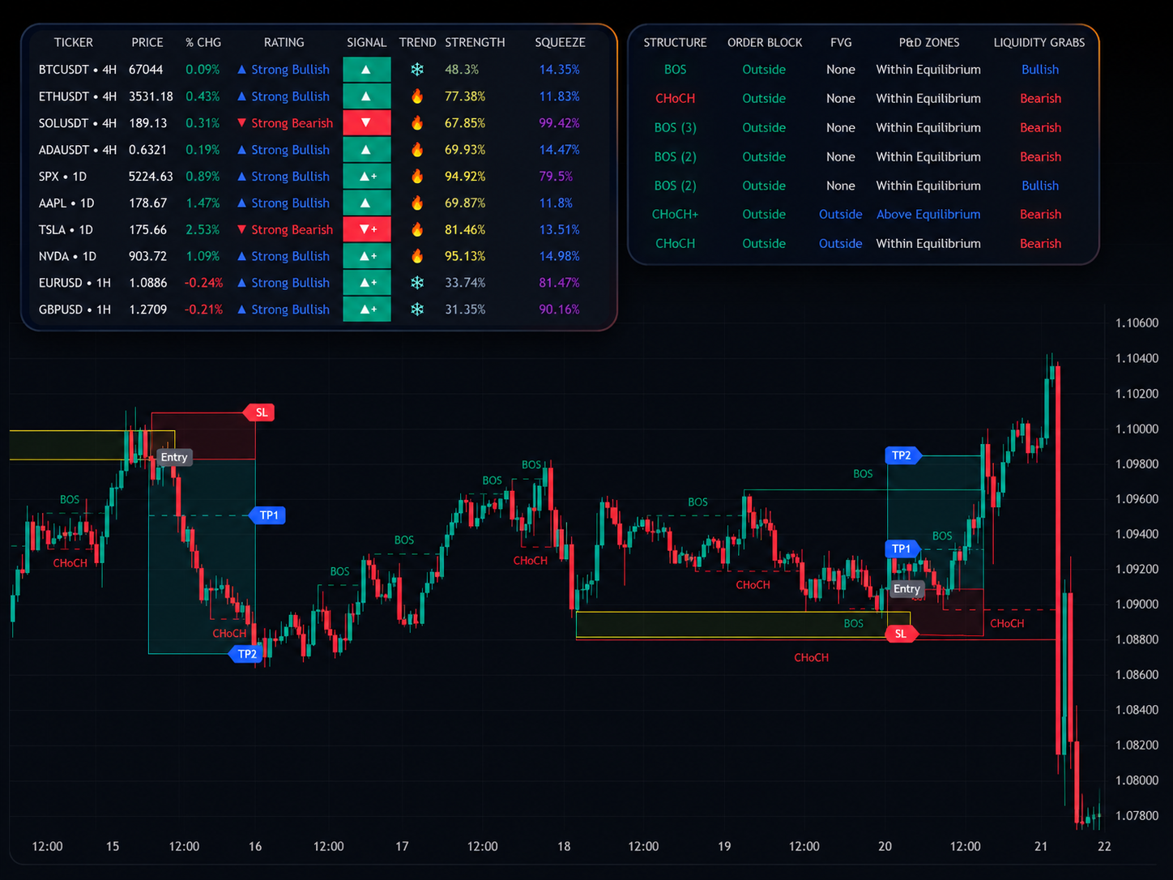Select the TSLA red bearish-plus signal icon
The image size is (1173, 880).
click(x=366, y=229)
